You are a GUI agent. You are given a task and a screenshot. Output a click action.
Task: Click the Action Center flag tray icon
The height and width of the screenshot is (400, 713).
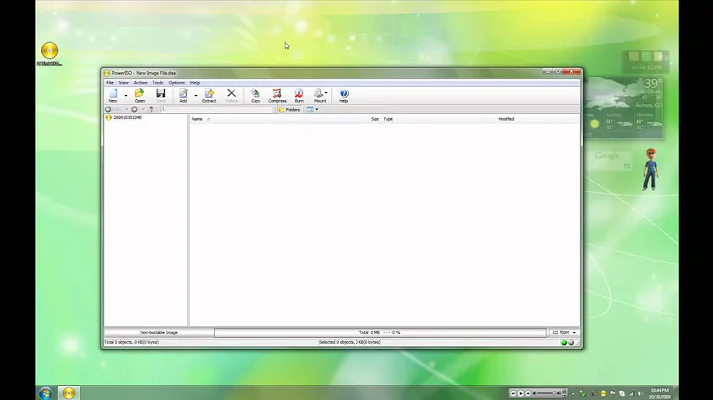pyautogui.click(x=613, y=394)
